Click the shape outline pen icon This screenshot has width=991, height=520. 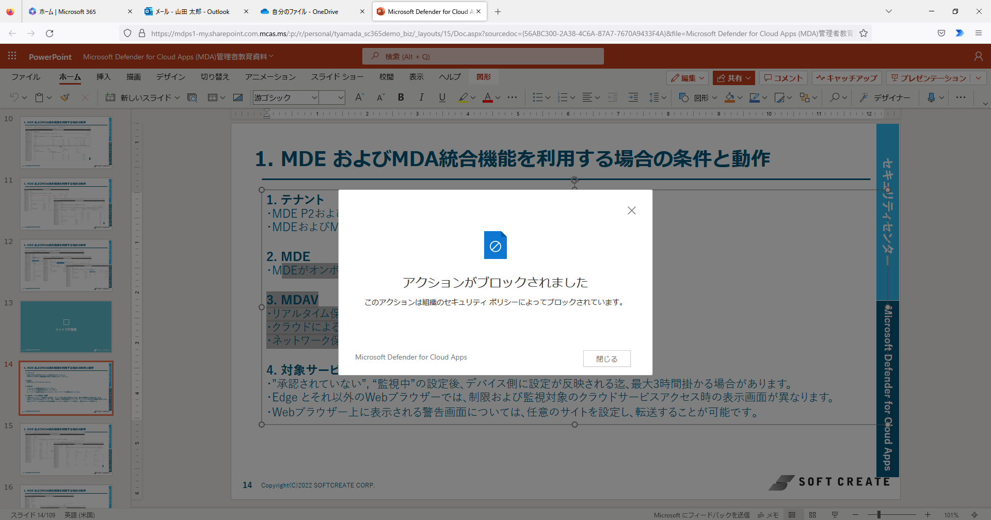(755, 98)
